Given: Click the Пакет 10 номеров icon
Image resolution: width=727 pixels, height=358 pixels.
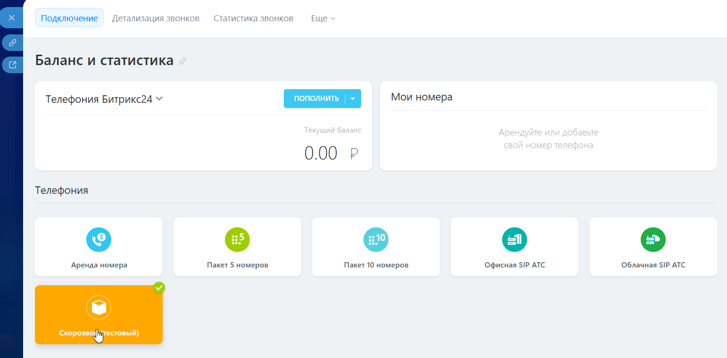Looking at the screenshot, I should [376, 240].
